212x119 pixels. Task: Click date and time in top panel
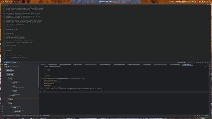tap(106, 1)
